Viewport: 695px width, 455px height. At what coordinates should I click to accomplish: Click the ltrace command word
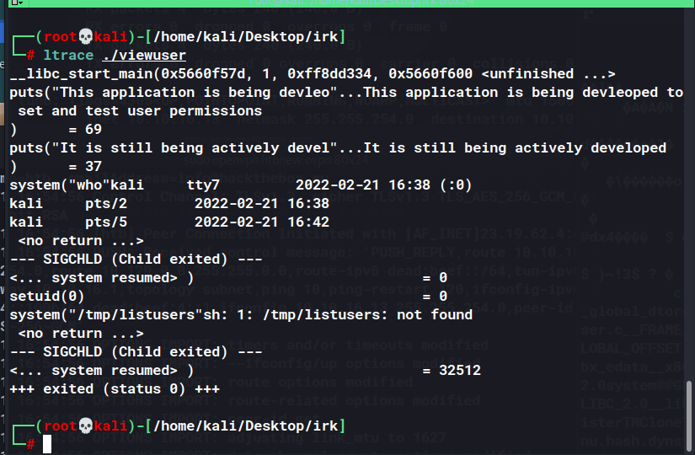click(x=68, y=56)
